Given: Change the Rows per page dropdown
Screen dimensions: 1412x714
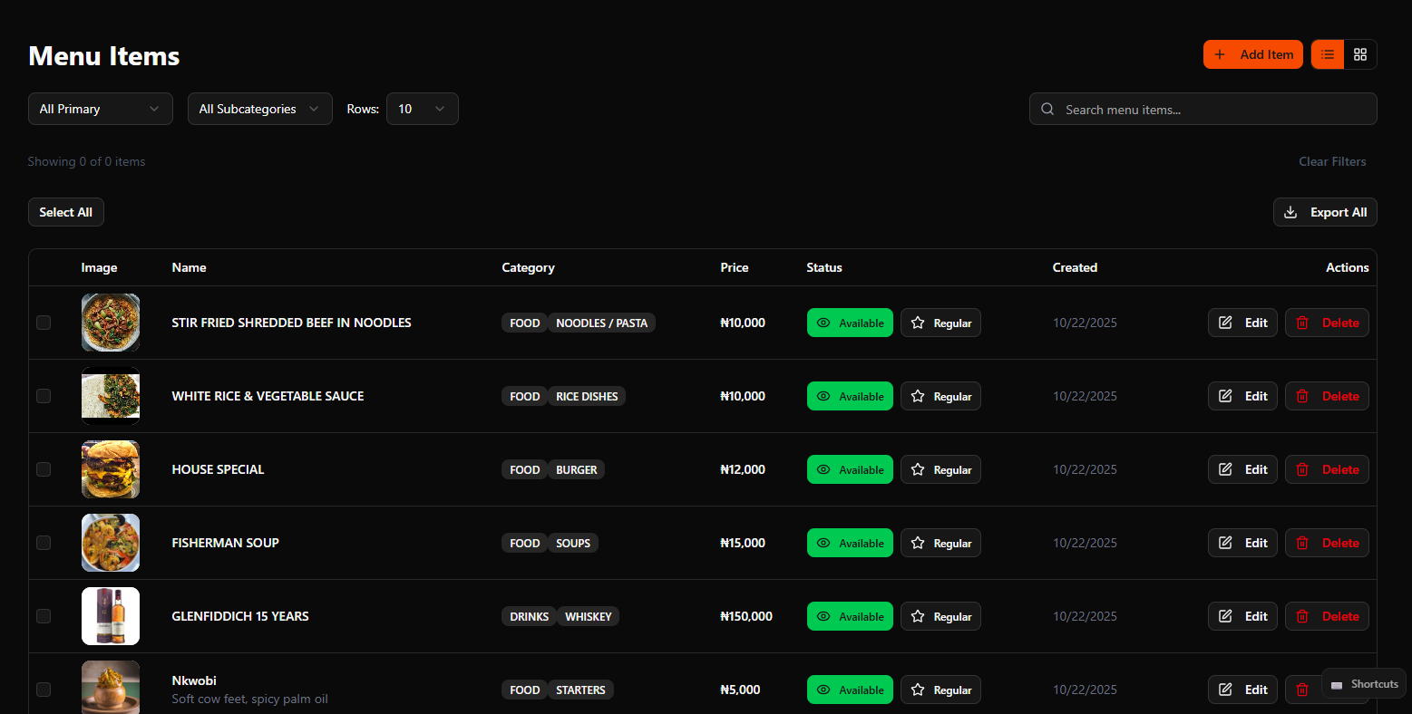Looking at the screenshot, I should click(x=422, y=109).
